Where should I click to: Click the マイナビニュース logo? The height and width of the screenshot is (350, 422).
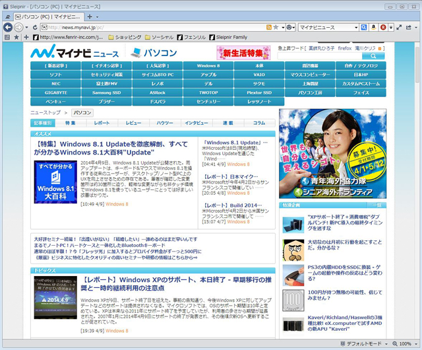(x=75, y=52)
